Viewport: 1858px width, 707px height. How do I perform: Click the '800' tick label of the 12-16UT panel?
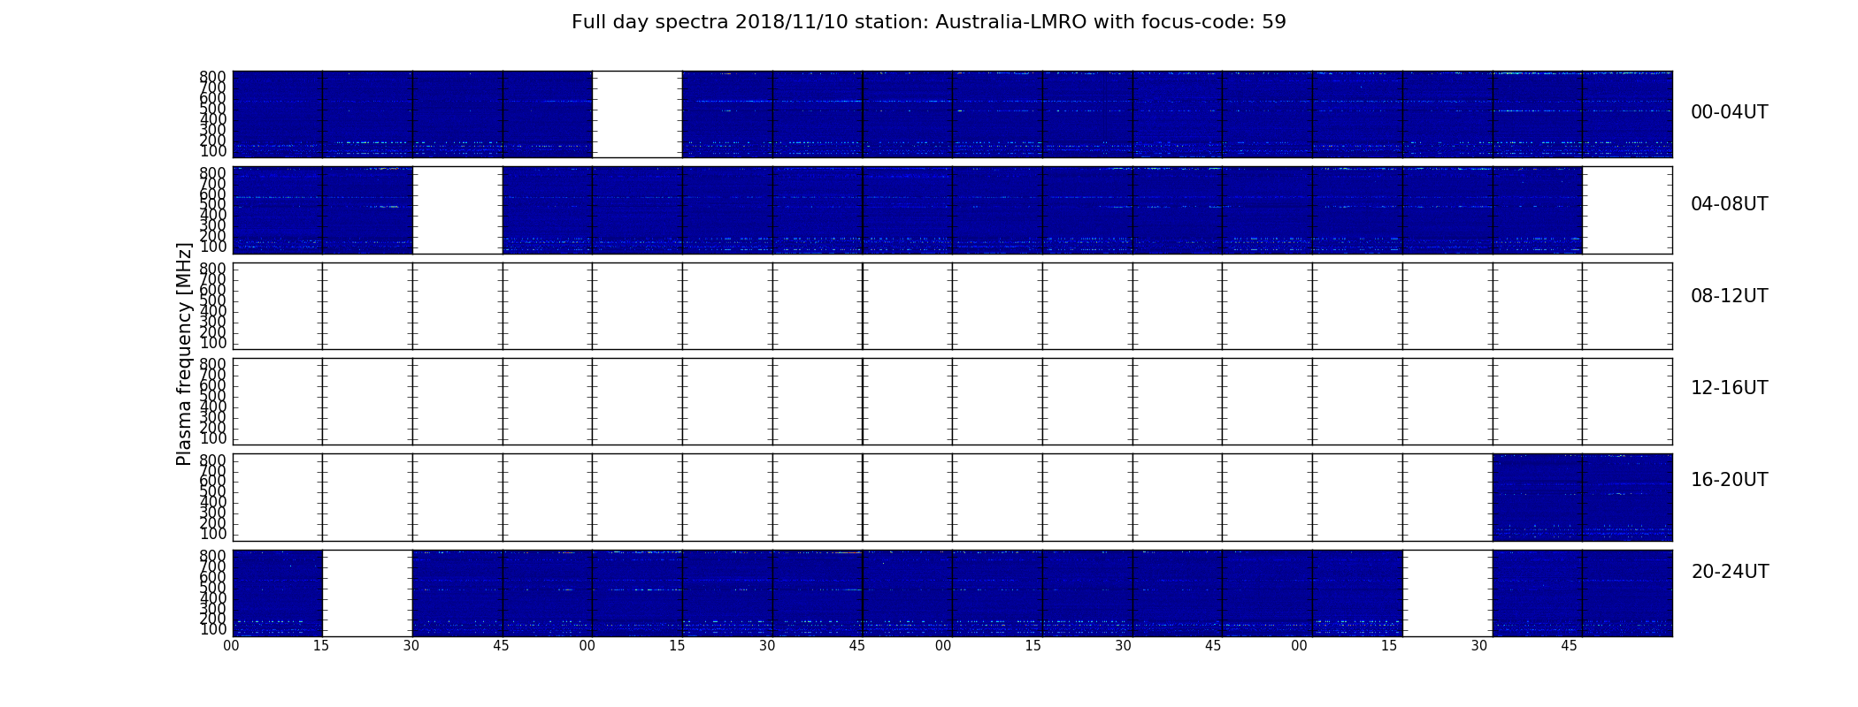coord(213,364)
